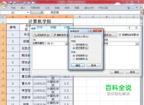Click the Sort dialog help question mark

[x=130, y=28]
